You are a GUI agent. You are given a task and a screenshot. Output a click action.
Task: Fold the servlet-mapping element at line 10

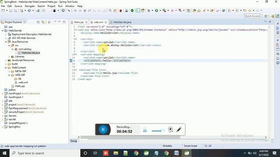76,55
